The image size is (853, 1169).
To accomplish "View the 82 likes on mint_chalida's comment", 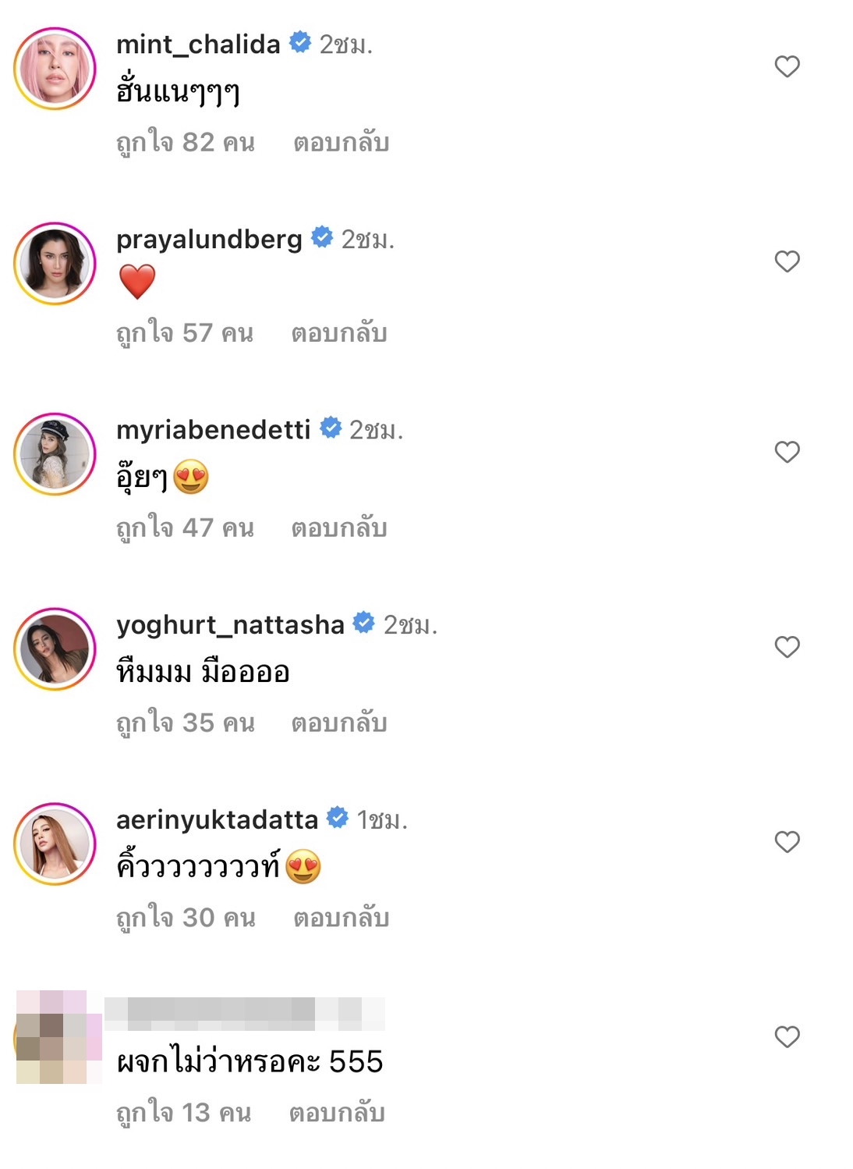I will point(186,143).
